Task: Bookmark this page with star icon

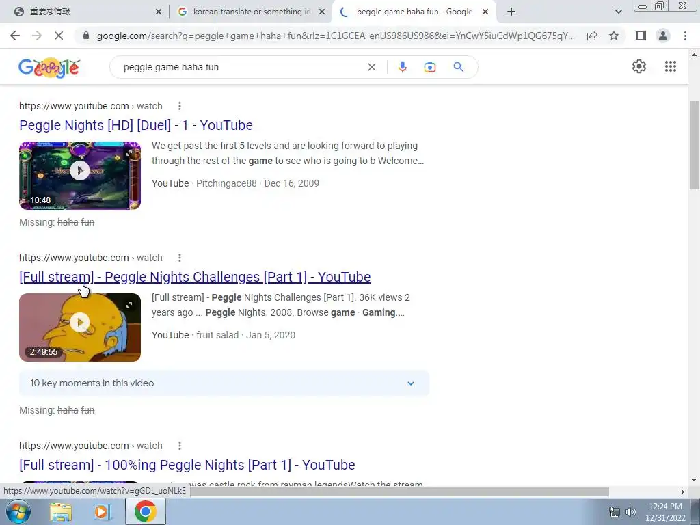Action: 615,36
